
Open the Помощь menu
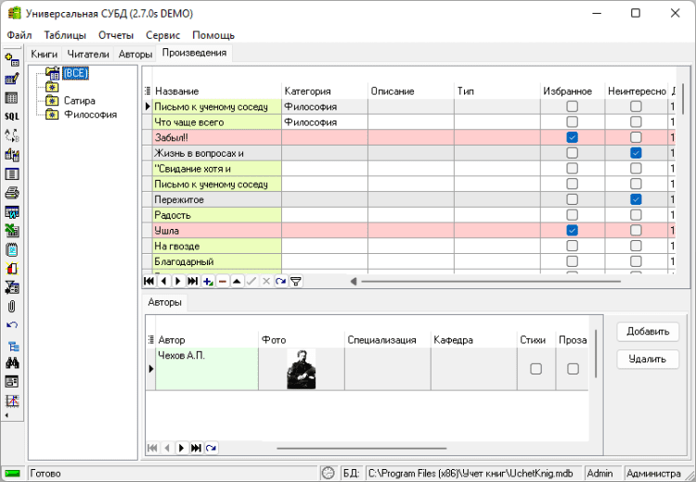pos(213,35)
